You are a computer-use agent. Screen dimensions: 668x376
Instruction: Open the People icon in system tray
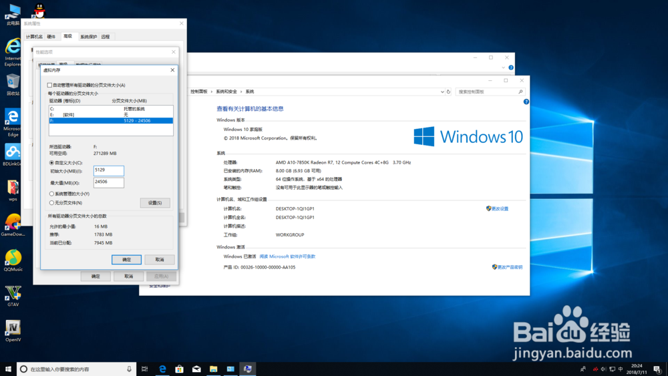point(582,369)
